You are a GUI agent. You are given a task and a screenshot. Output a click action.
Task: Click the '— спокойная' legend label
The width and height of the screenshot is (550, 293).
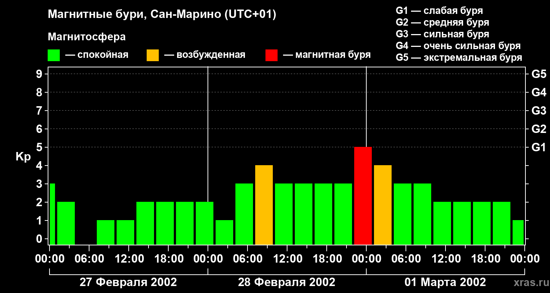97,55
